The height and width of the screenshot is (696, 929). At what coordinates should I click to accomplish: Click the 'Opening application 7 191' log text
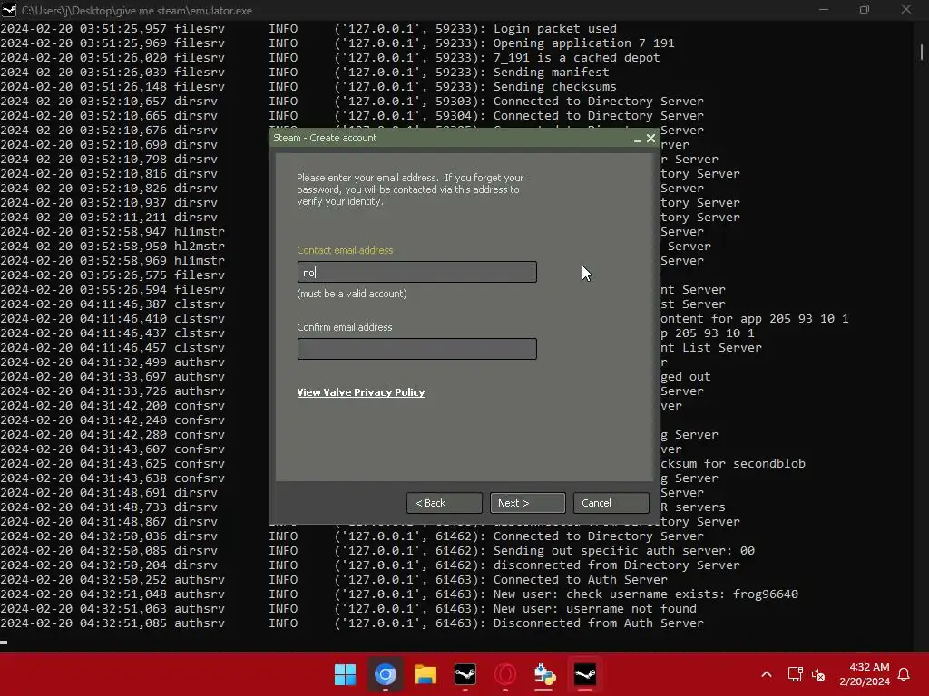coord(583,43)
